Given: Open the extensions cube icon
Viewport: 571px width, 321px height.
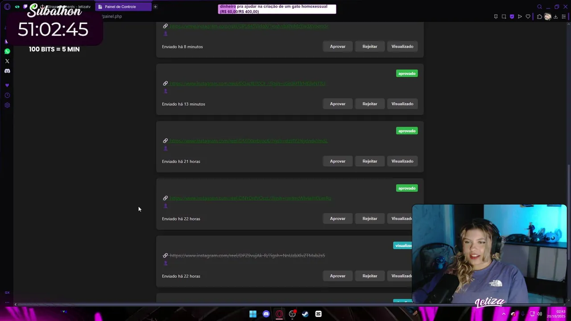Looking at the screenshot, I should tap(539, 16).
